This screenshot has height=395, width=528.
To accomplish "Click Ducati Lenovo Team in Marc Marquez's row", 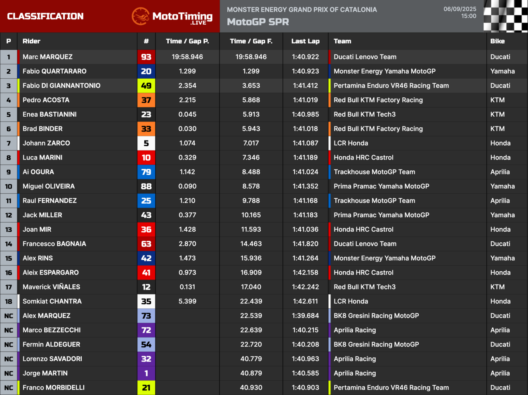I will coord(365,57).
